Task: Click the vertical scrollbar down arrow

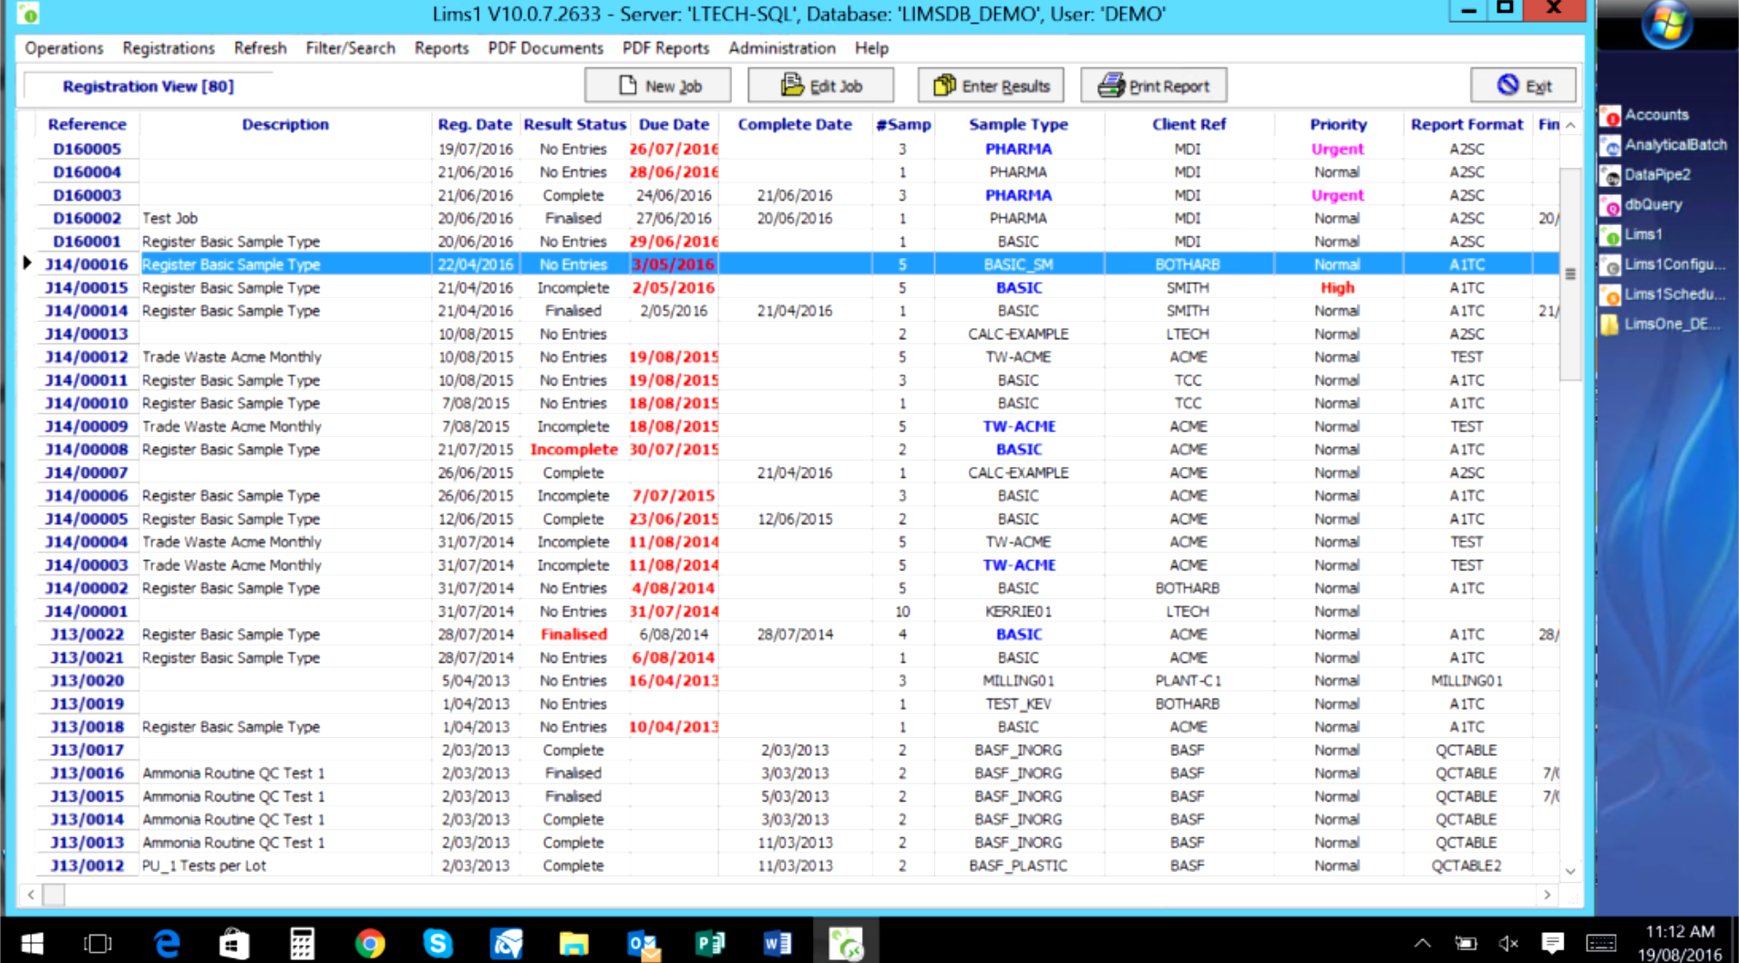Action: (x=1570, y=871)
